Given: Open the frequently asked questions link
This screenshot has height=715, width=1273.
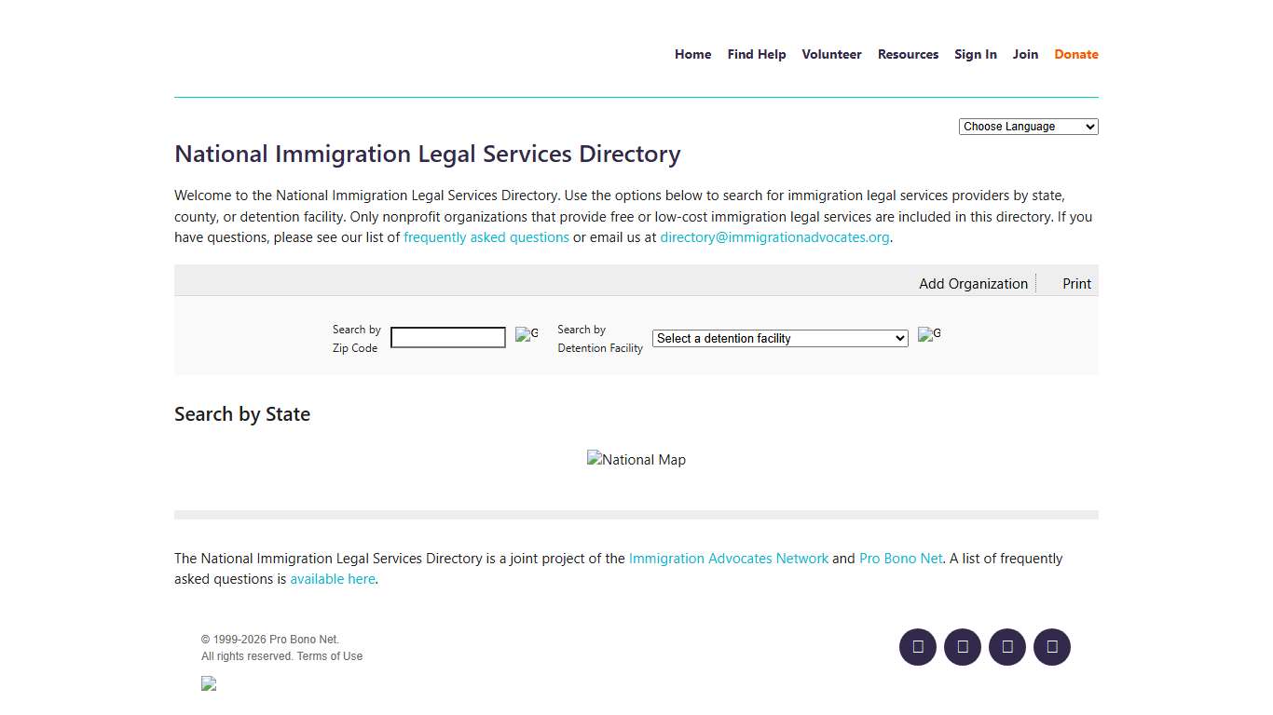Looking at the screenshot, I should 486,236.
